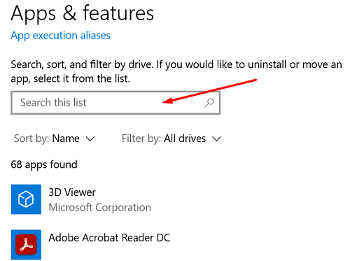Select Adobe Acrobat Reader DC entry name
The width and height of the screenshot is (350, 261).
(x=109, y=238)
